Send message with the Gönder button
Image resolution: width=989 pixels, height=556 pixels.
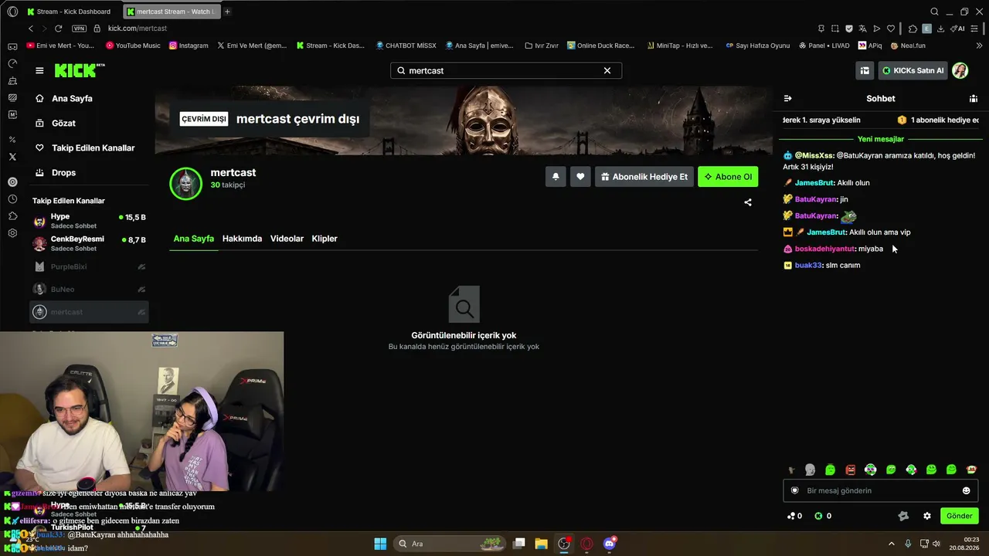pos(959,516)
